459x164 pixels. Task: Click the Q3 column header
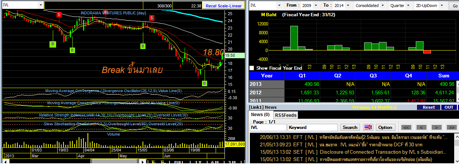click(373, 76)
